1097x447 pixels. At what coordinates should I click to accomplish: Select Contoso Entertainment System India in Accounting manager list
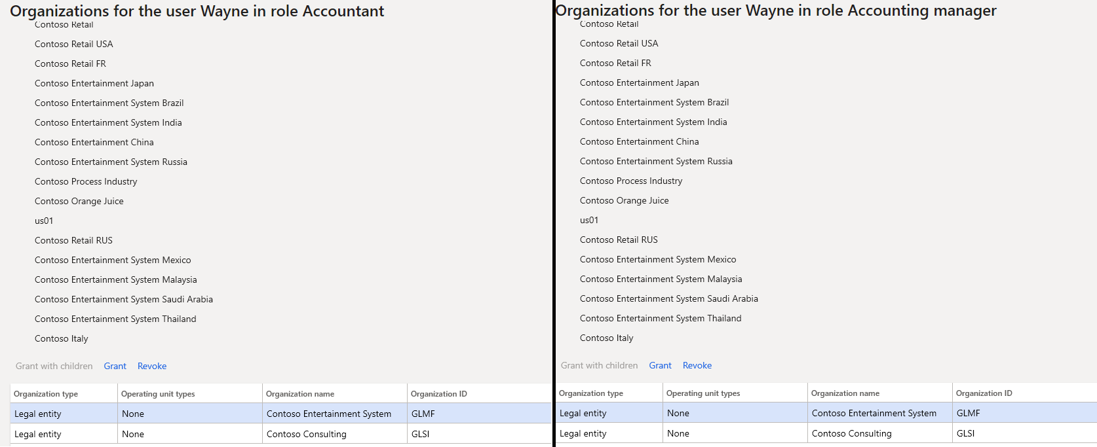point(653,122)
